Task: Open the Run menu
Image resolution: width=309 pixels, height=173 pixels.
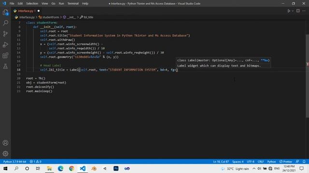Action: pyautogui.click(x=61, y=3)
